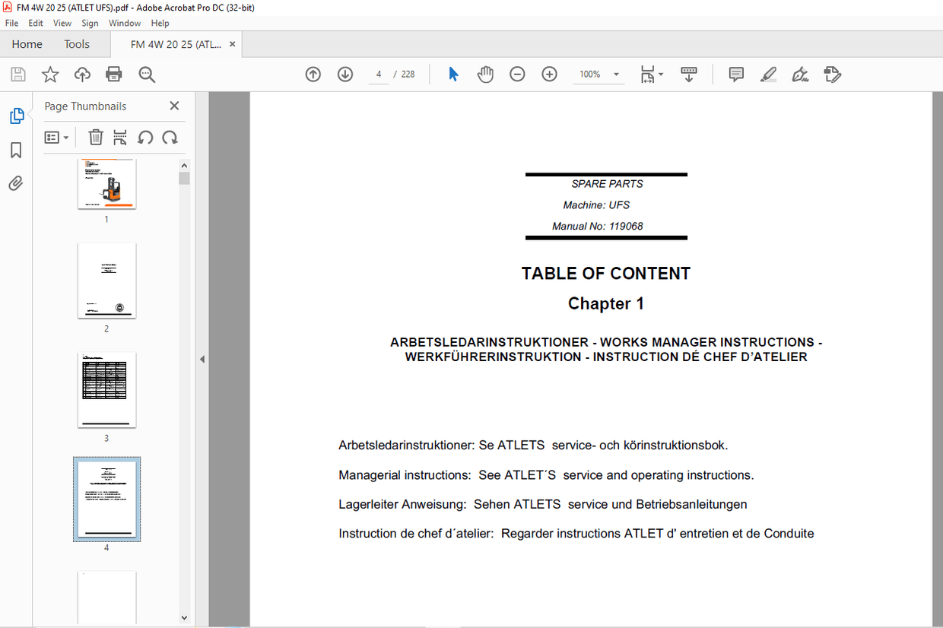Open the Add Comment tool
Viewport: 943px width, 628px height.
tap(735, 74)
